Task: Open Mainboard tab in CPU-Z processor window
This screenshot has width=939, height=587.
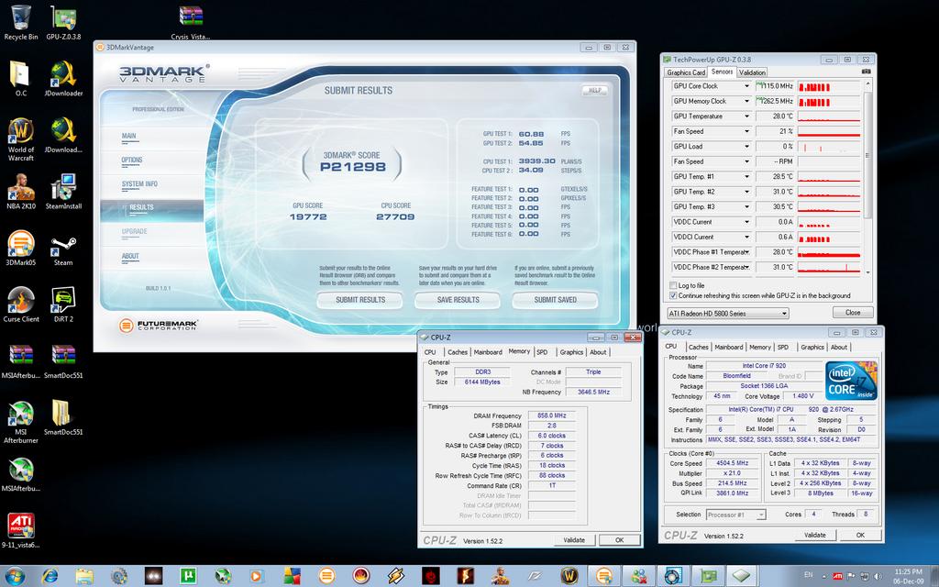Action: (x=728, y=348)
